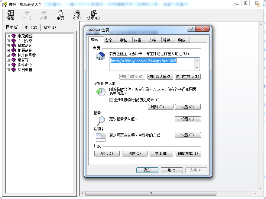
Task: Open search 设置(I) button
Action: pos(188,119)
